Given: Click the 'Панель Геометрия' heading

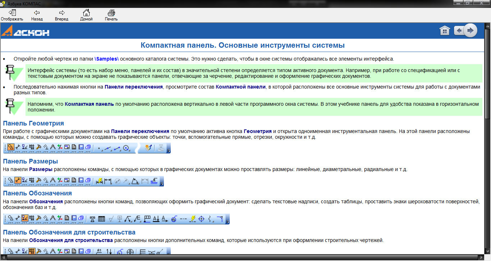Looking at the screenshot, I should 33,123.
